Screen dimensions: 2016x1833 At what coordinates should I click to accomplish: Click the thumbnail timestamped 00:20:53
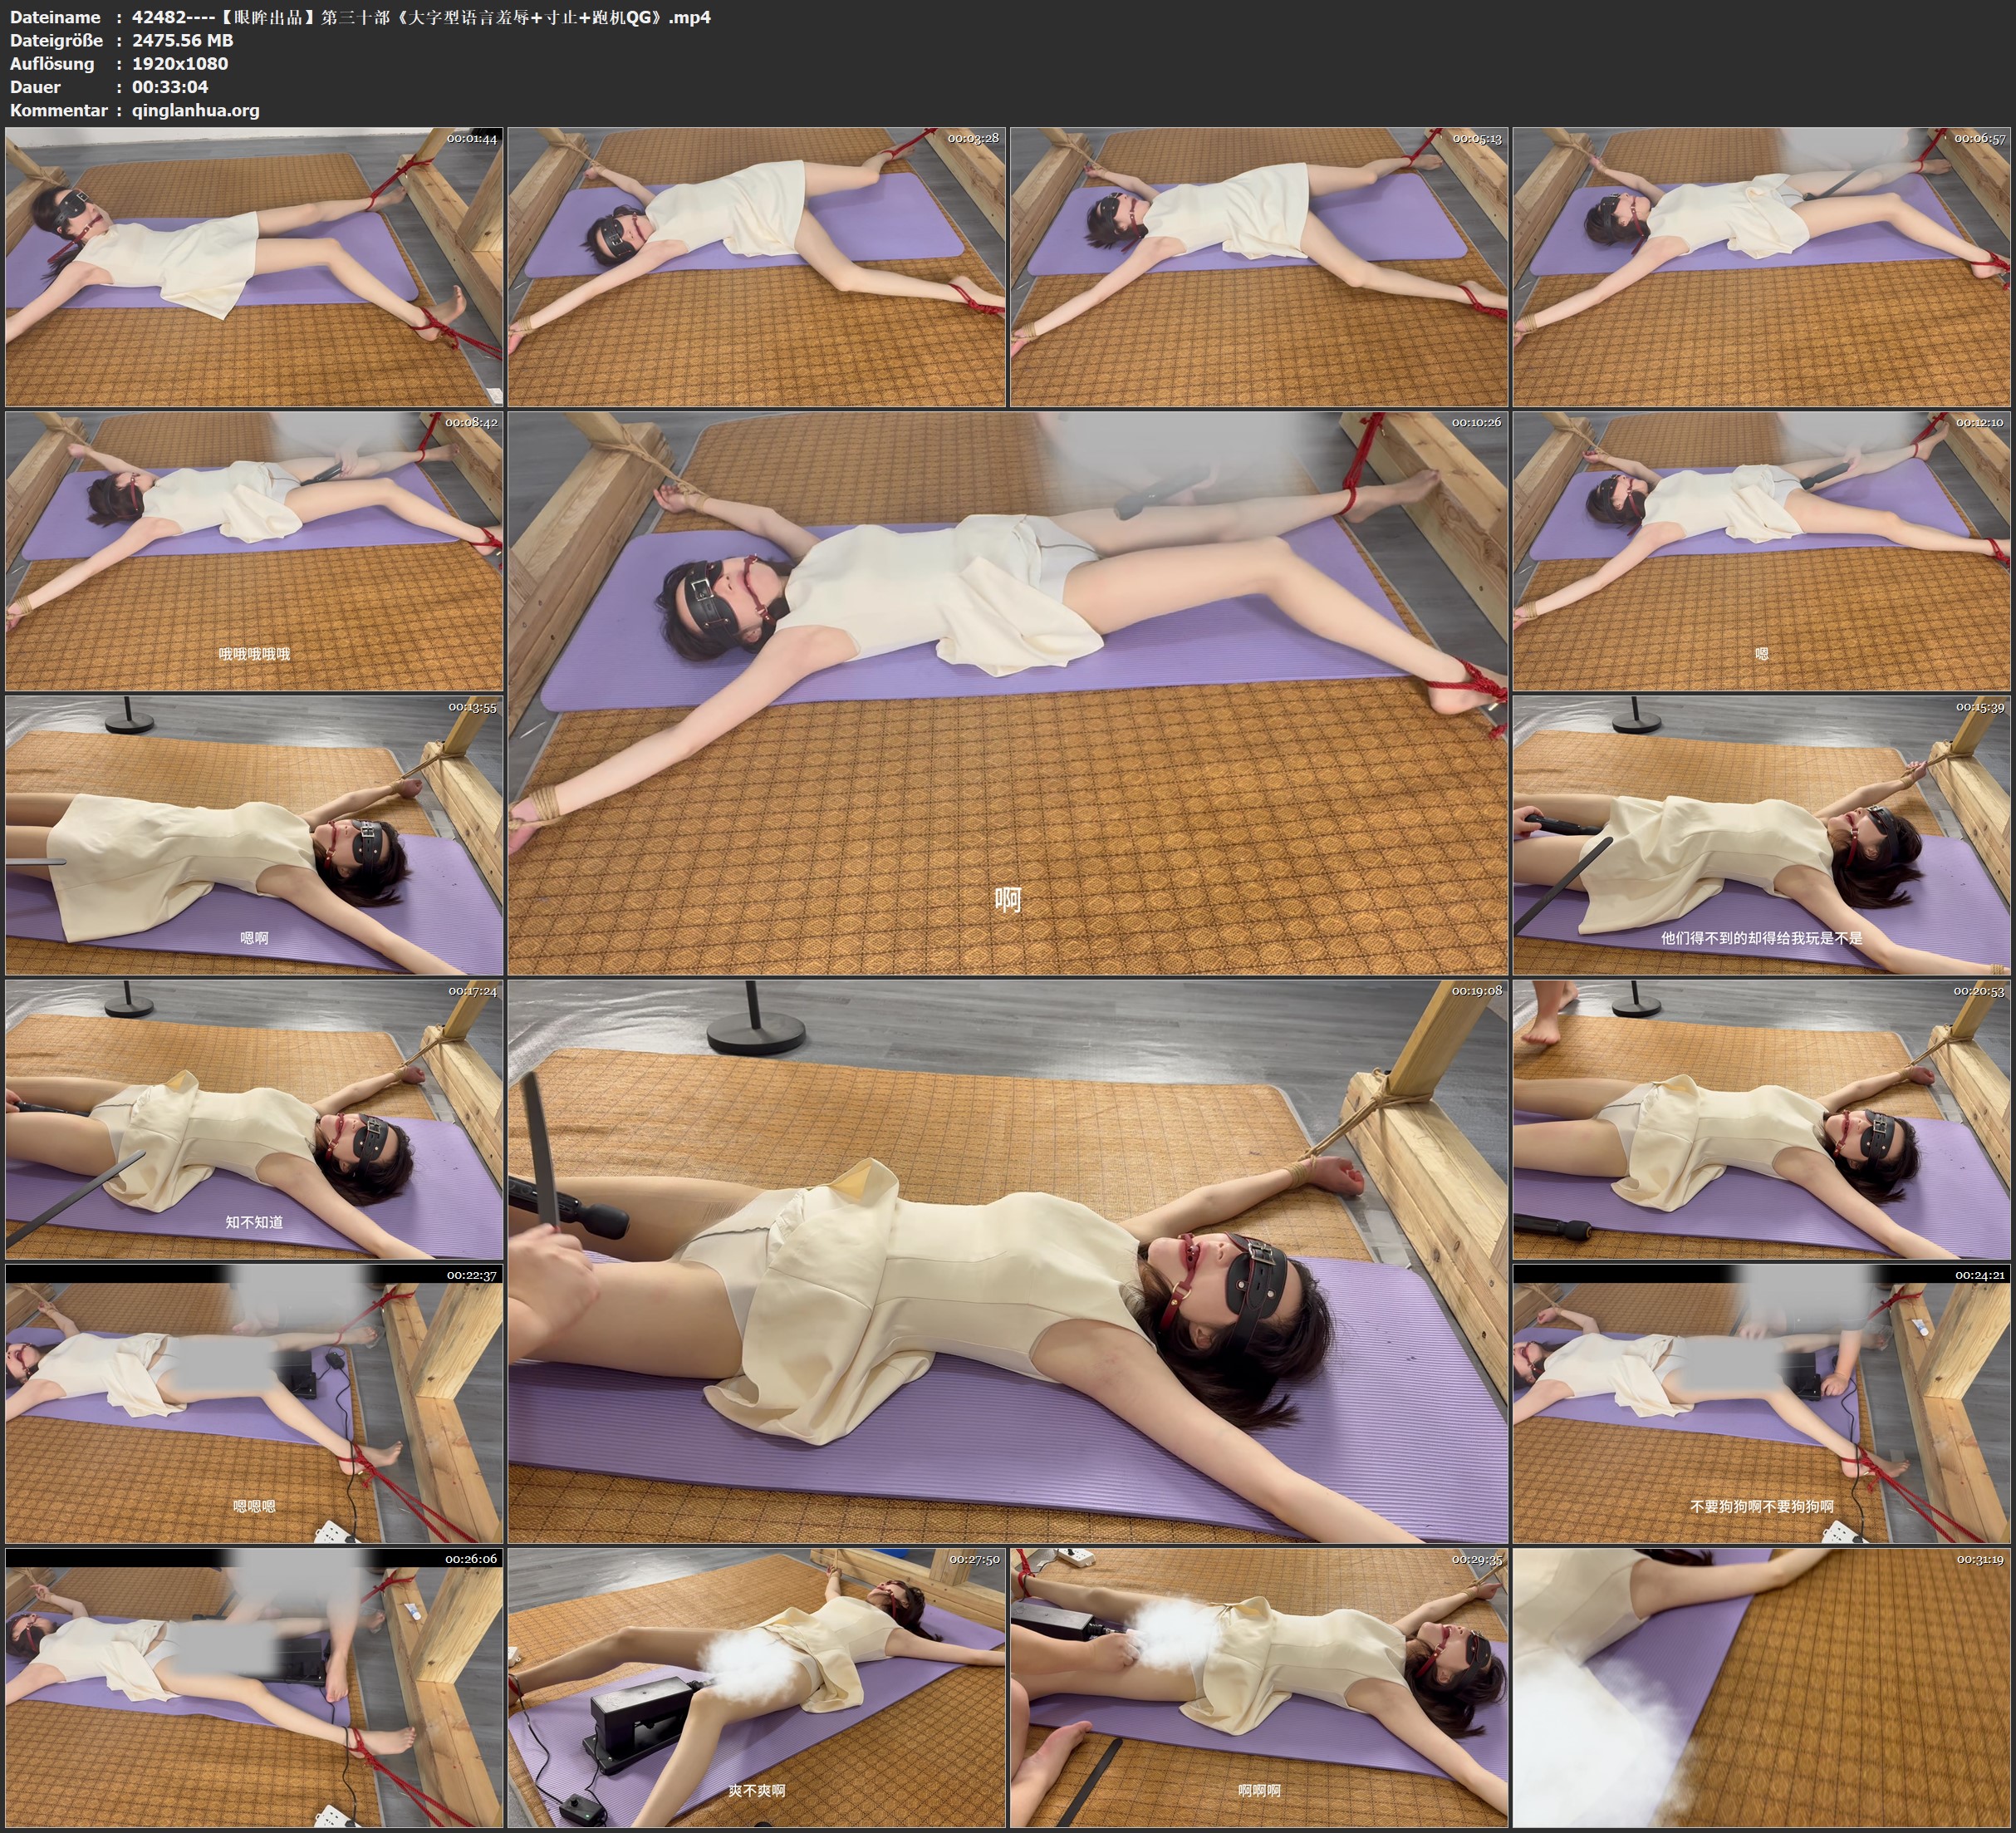[1761, 1119]
